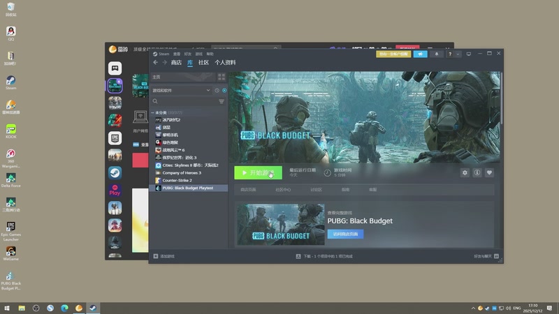The height and width of the screenshot is (314, 559).
Task: Select Company of Heroes 3 in library
Action: coord(189,173)
